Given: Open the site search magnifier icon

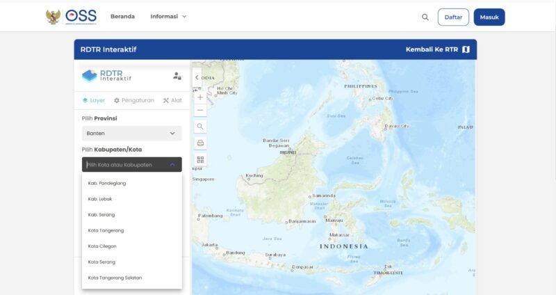Looking at the screenshot, I should [425, 17].
